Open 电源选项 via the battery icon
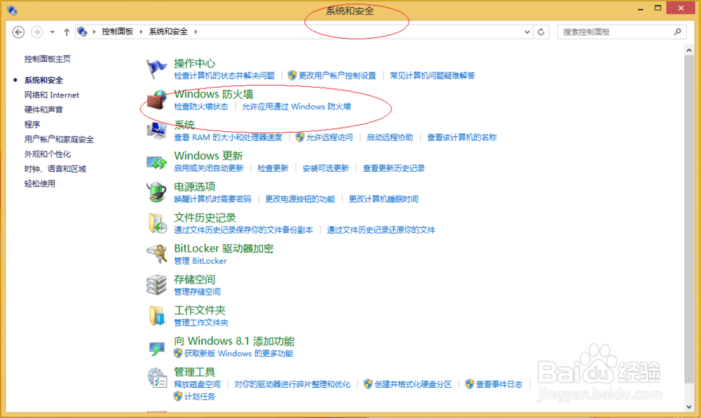This screenshot has width=701, height=418. [156, 194]
